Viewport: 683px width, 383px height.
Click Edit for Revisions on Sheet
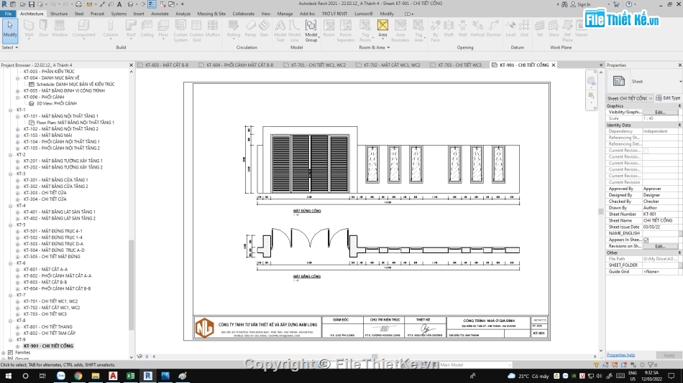click(660, 246)
